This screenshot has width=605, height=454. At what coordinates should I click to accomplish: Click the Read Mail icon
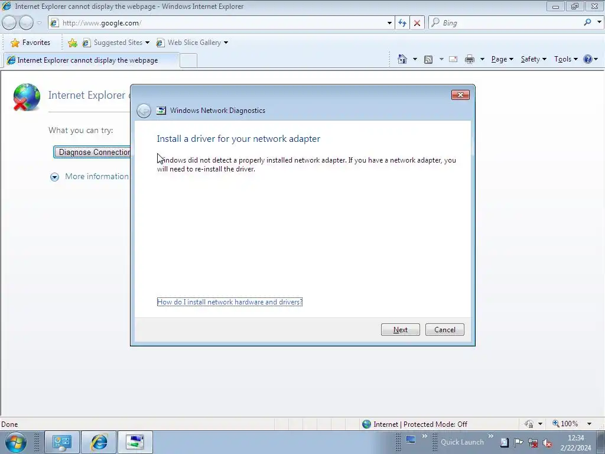coord(453,59)
